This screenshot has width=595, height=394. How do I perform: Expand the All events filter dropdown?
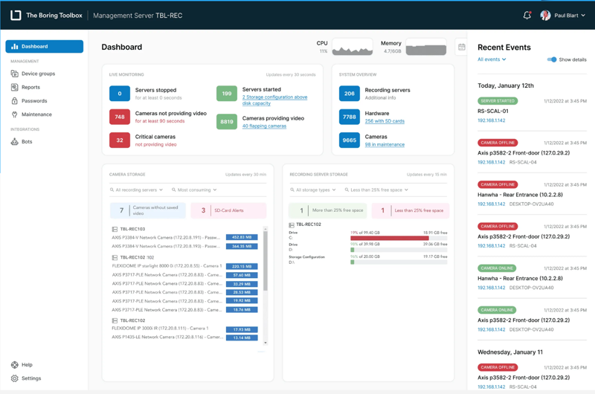point(492,59)
